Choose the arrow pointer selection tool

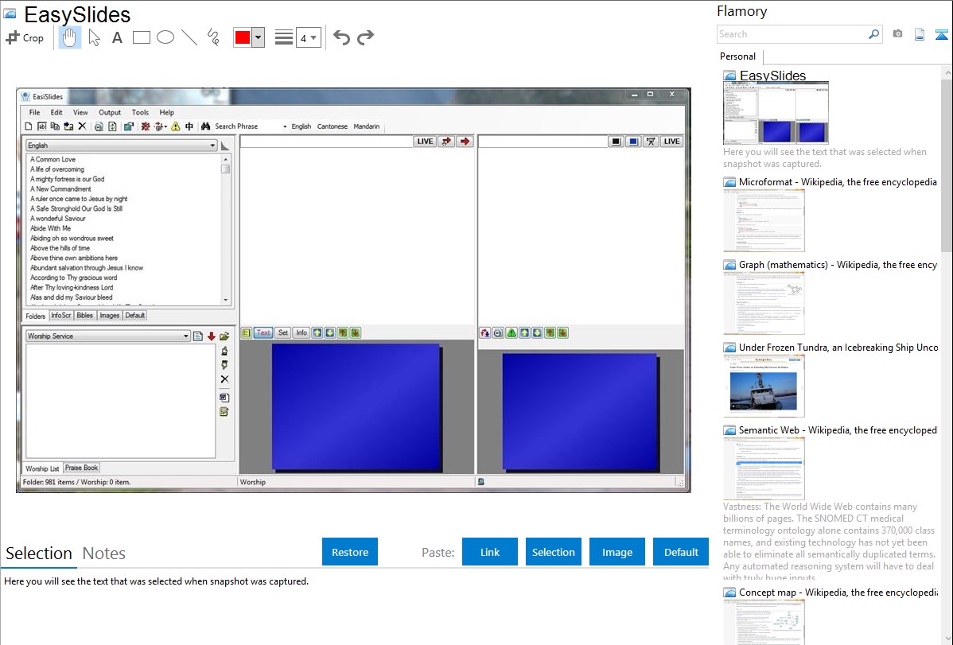(x=94, y=37)
